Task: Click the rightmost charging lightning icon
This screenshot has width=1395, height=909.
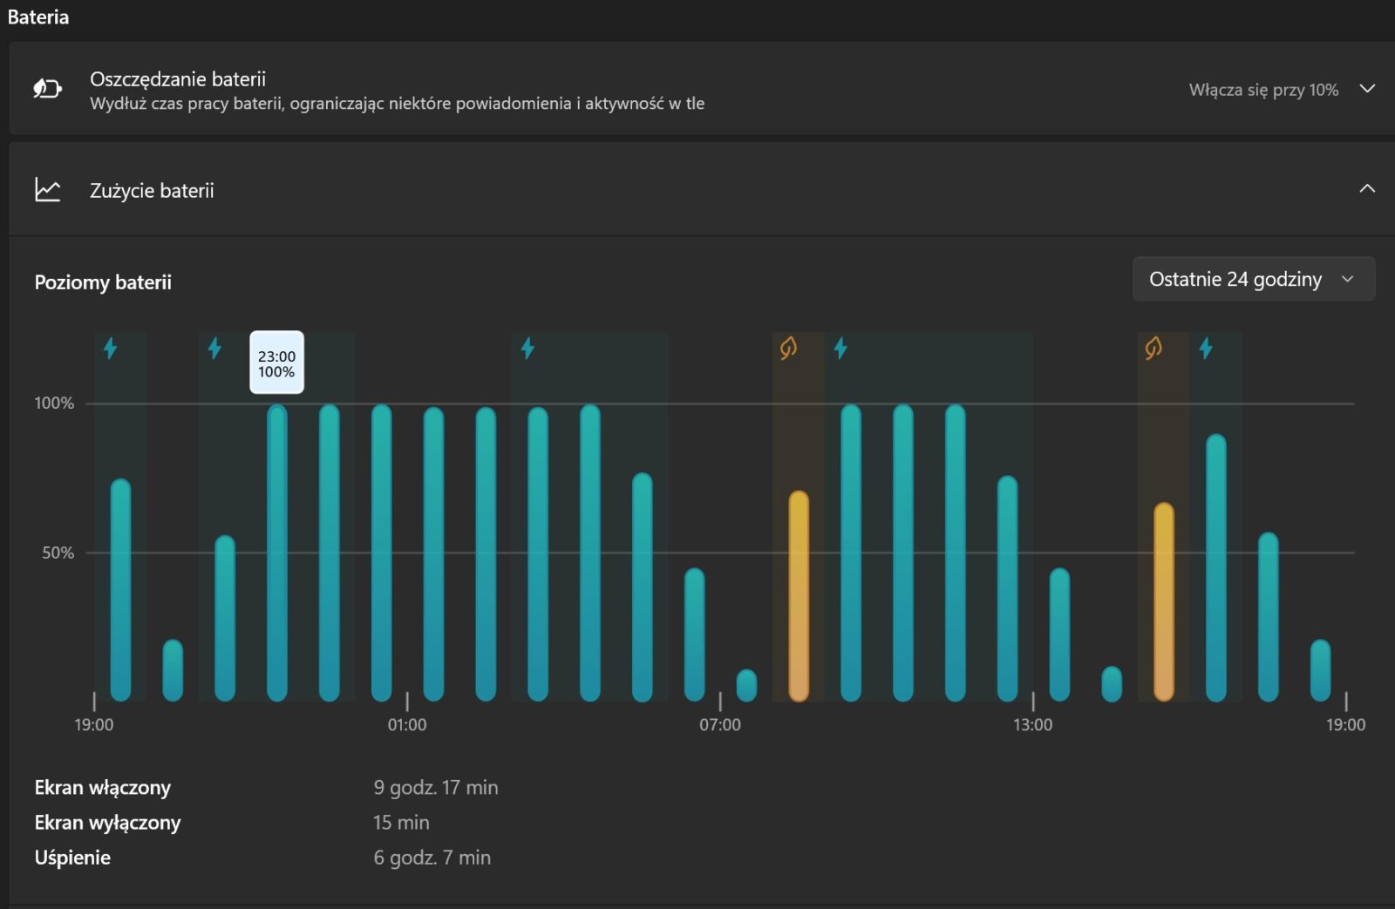Action: tap(1206, 349)
